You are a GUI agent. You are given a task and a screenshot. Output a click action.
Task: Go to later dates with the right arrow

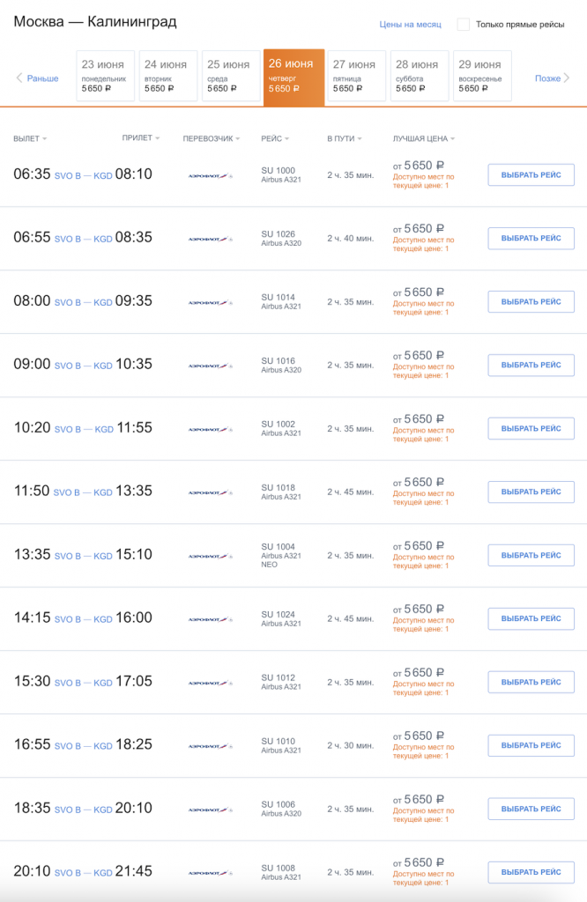[553, 78]
